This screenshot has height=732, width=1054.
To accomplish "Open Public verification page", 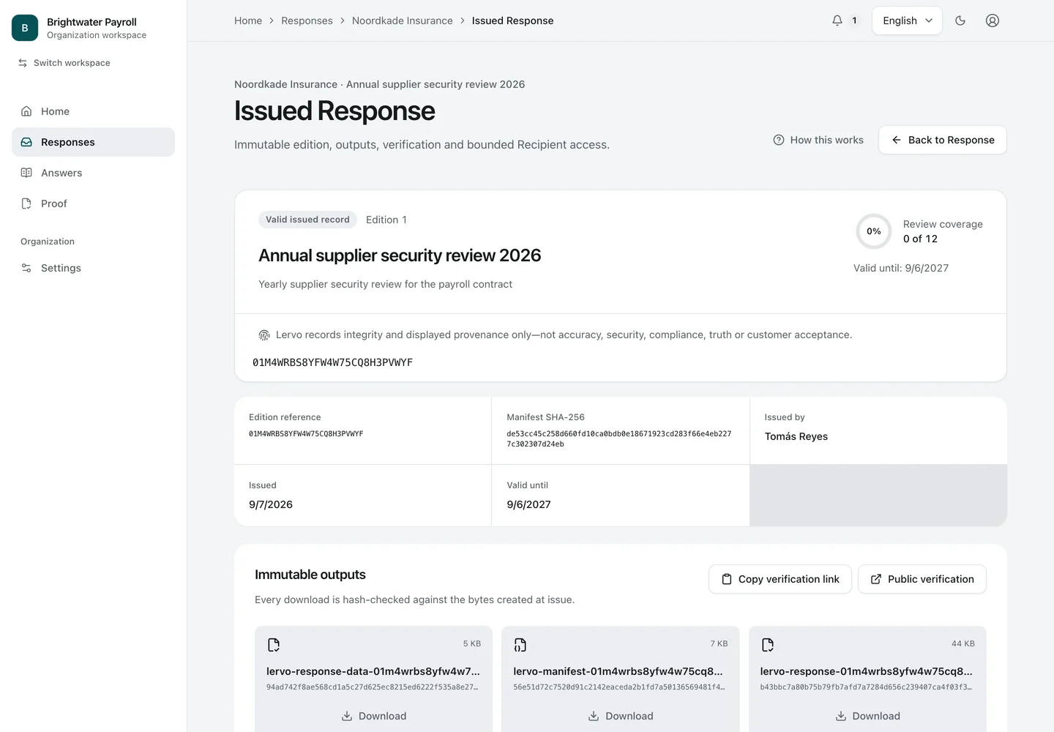I will coord(922,579).
